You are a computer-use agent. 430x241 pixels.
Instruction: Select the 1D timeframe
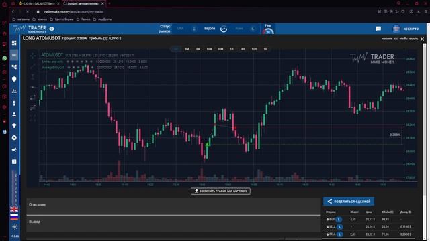click(265, 49)
